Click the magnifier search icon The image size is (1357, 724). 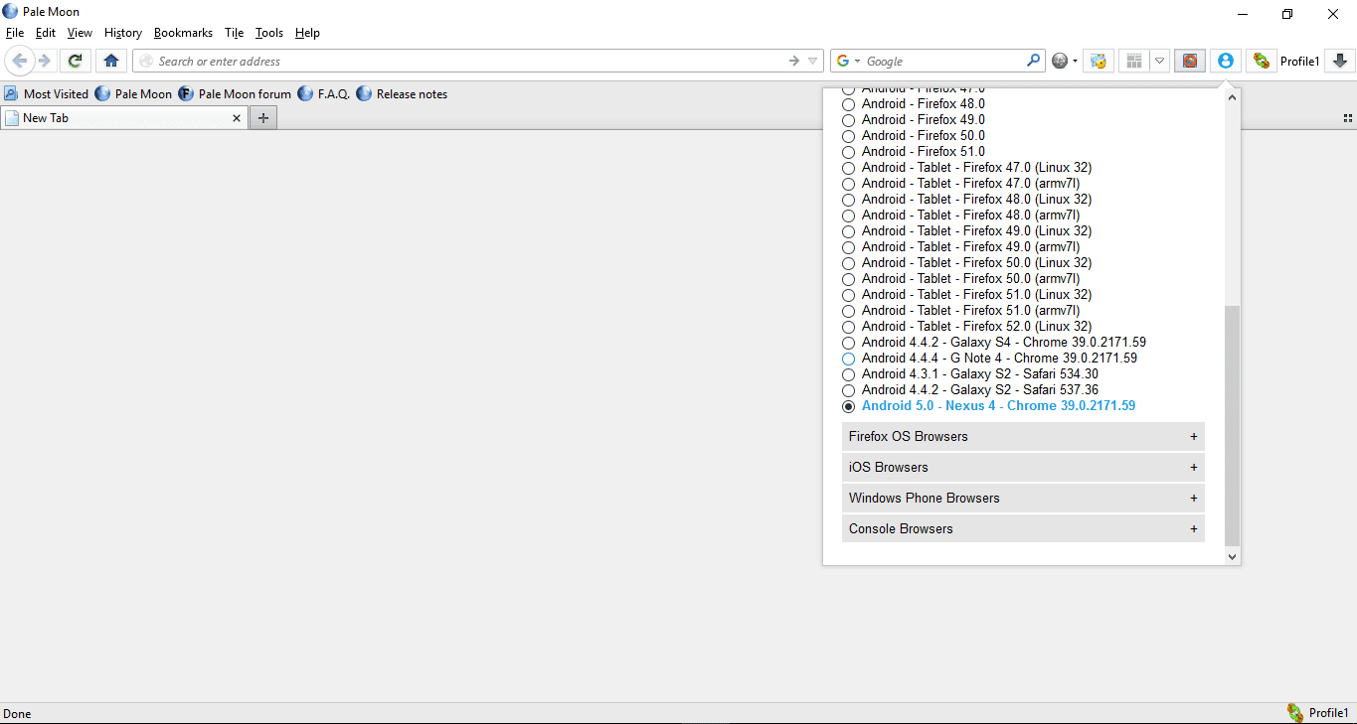point(1034,61)
